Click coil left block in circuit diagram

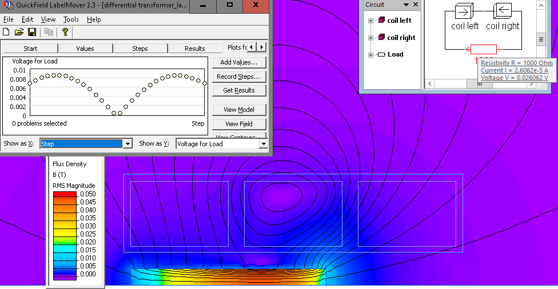464,11
